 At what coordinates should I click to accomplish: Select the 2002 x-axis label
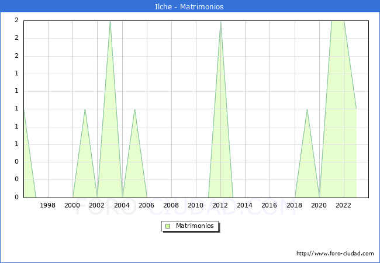click(97, 205)
